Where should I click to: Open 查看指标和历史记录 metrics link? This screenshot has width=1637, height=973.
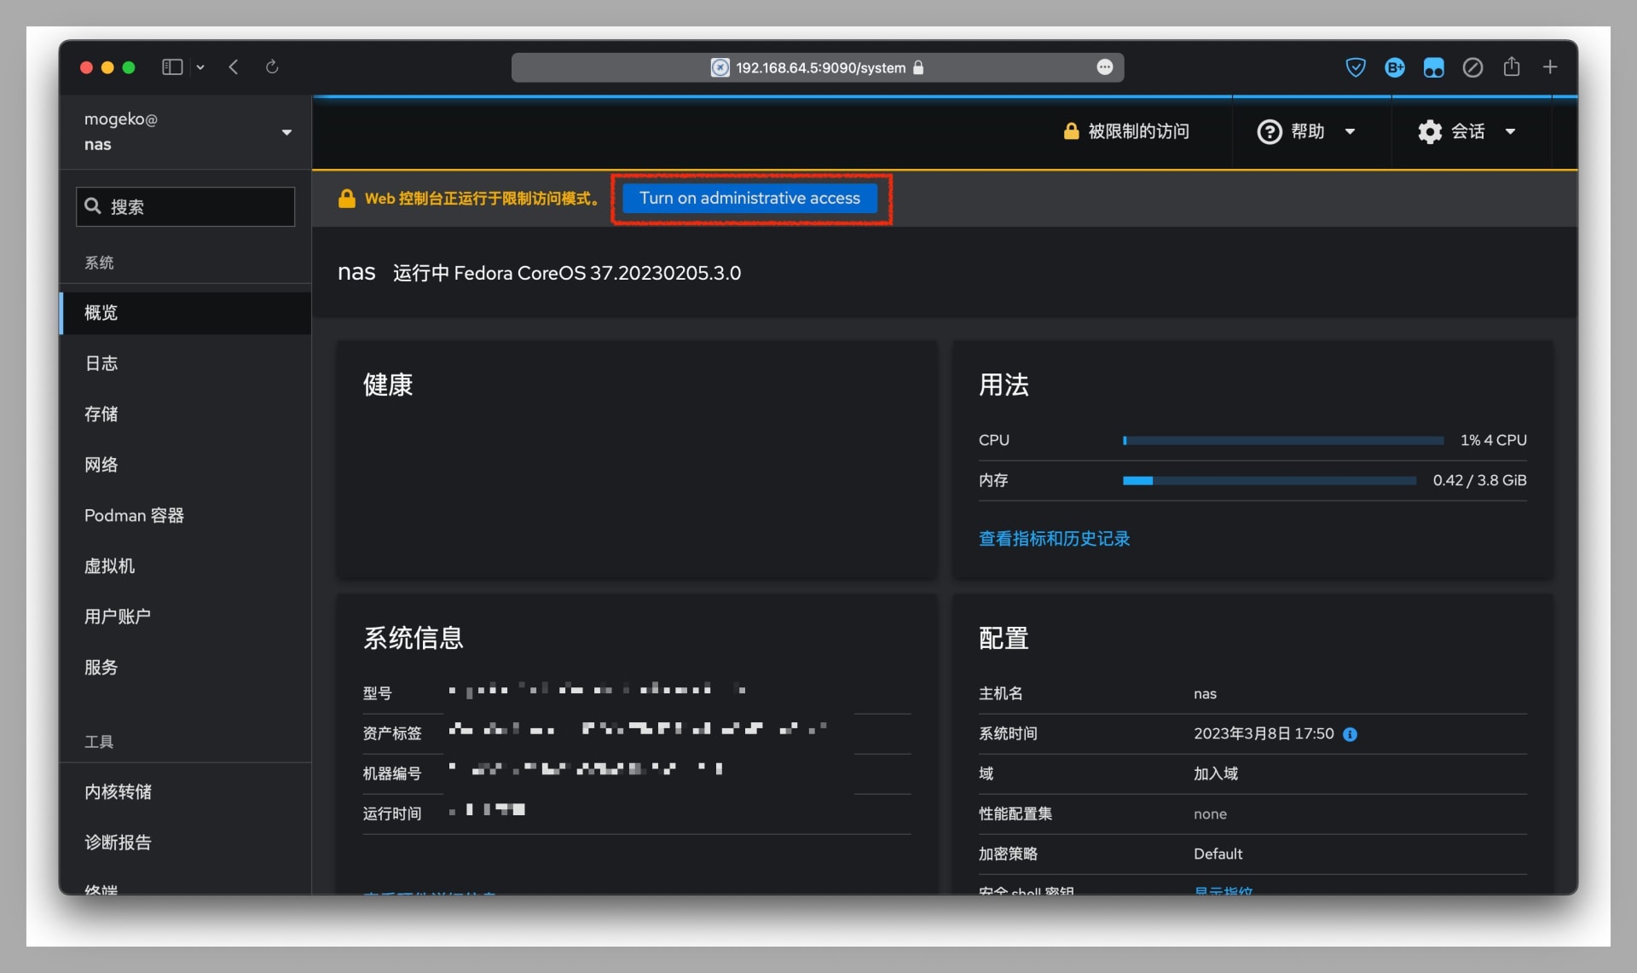(1054, 538)
